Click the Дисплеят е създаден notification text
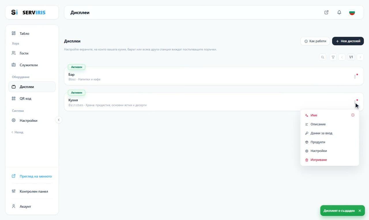 (x=339, y=211)
